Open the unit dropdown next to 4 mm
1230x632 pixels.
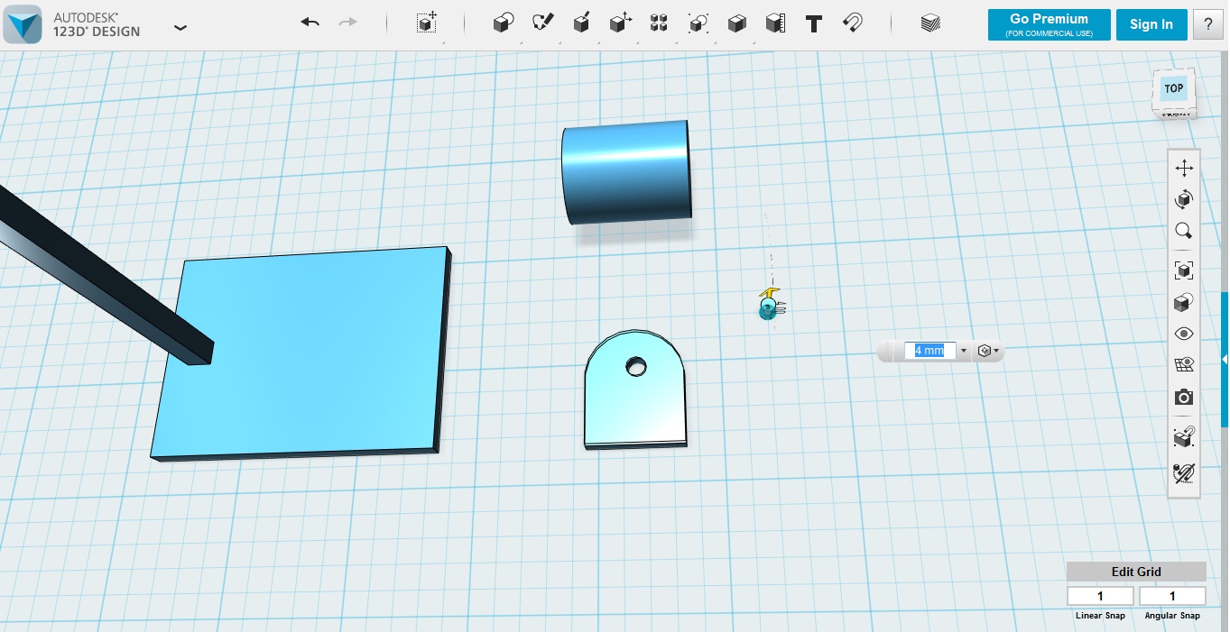coord(964,351)
